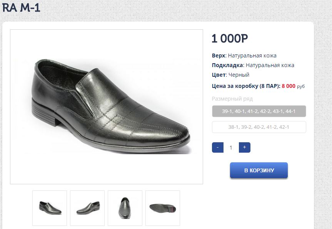Open the front-view shoe thumbnail

point(125,208)
